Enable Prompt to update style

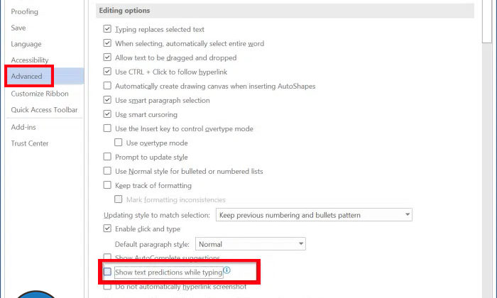point(108,157)
